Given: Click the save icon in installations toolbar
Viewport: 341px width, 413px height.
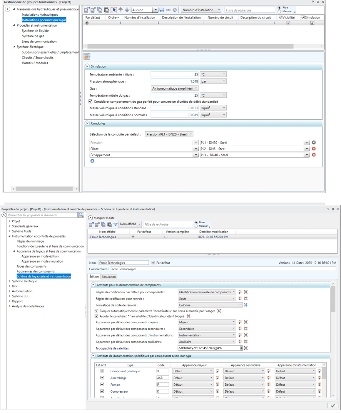Looking at the screenshot, I should [x=162, y=10].
